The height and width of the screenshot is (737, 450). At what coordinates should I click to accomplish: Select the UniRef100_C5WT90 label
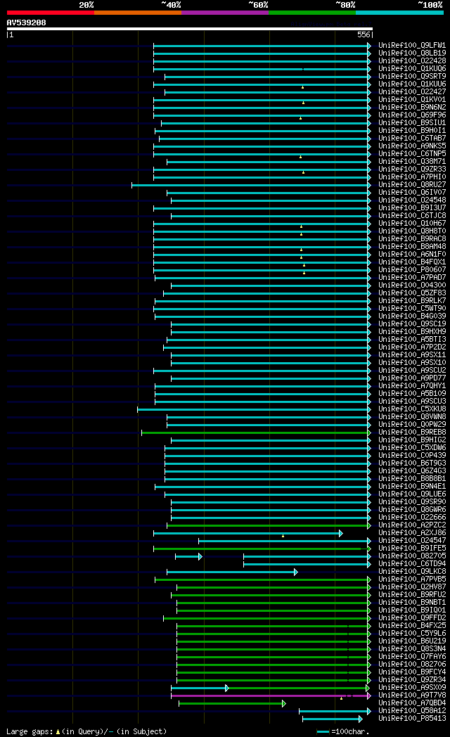[x=412, y=308]
